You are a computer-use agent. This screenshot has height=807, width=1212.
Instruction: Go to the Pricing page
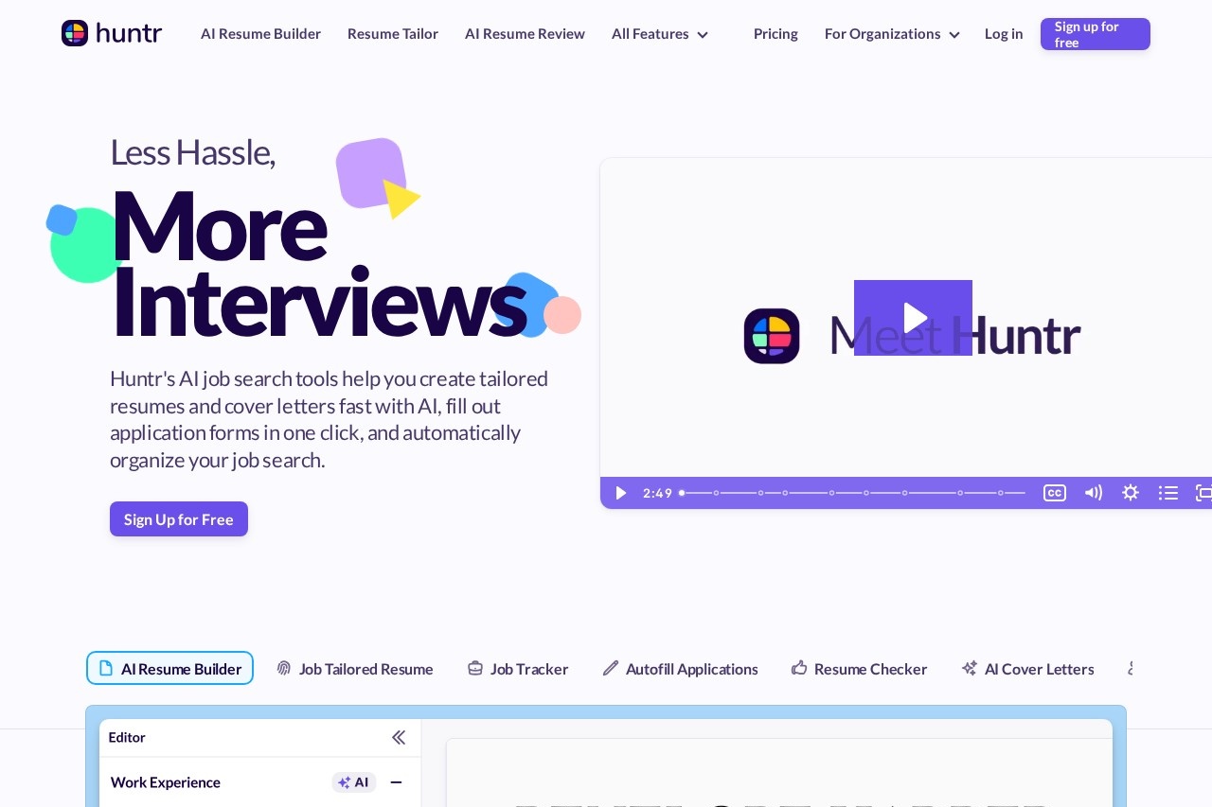pos(775,34)
